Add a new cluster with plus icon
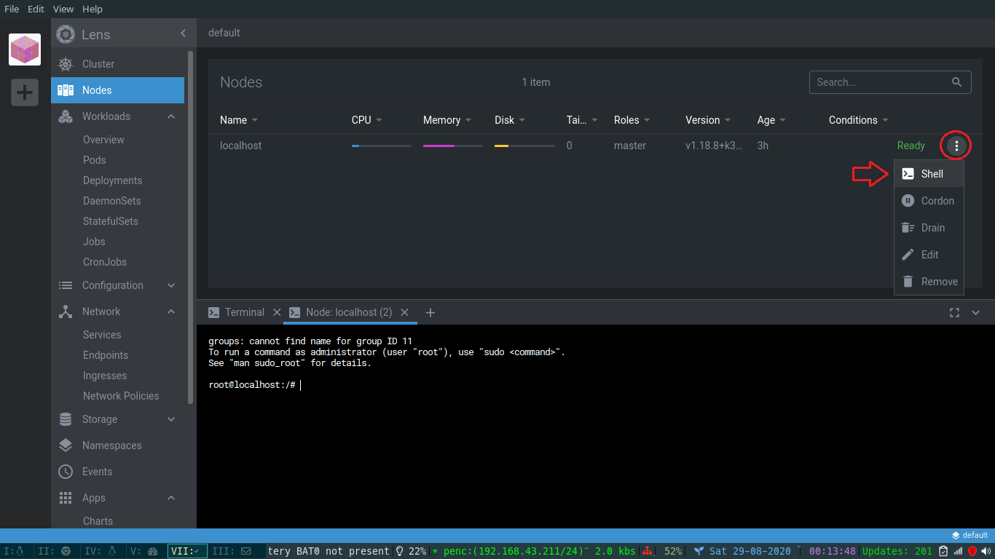Image resolution: width=995 pixels, height=559 pixels. pos(25,92)
